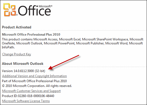
Task: Click the red arrow head pointing at version
Action: [51, 68]
